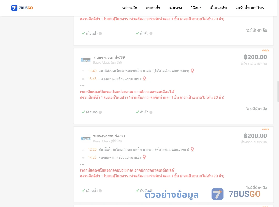Open the หน้าหลัก menu item
Screen dimensions: 279x207
pos(129,8)
